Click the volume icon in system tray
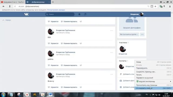 159,95
